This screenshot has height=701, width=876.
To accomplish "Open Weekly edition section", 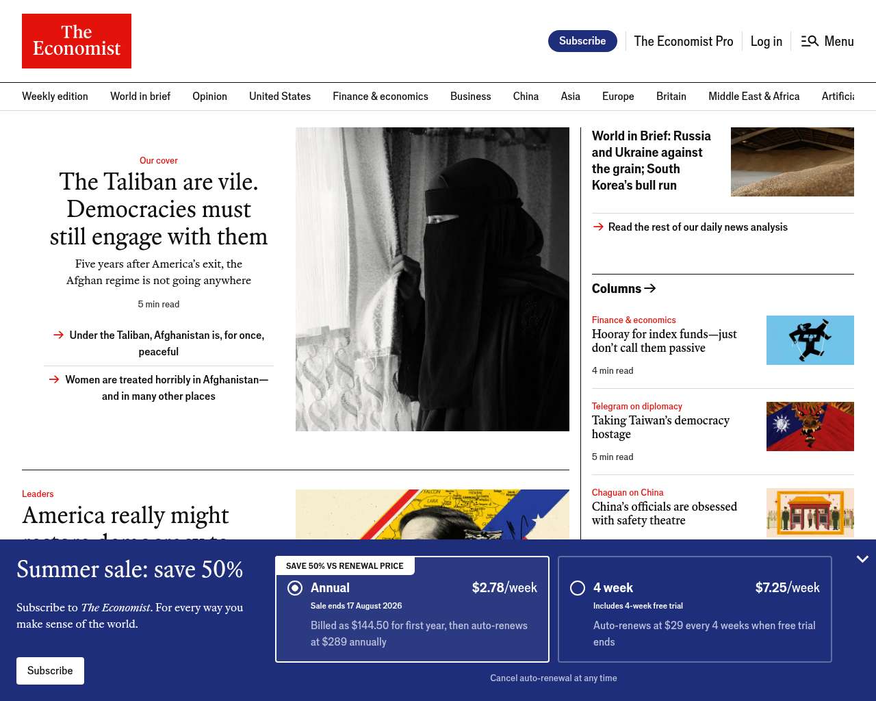I will (55, 97).
